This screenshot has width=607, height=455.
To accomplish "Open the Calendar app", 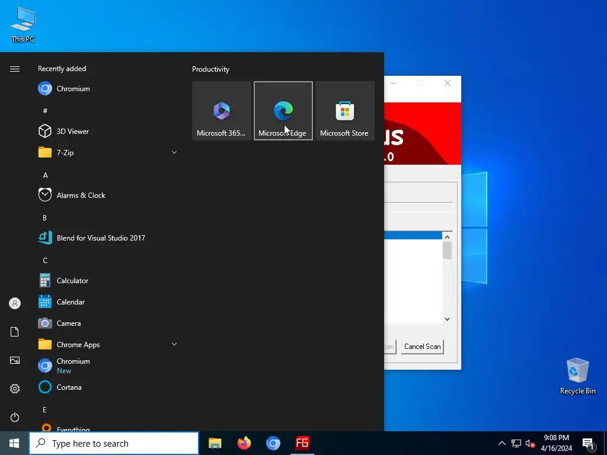I will [108, 302].
